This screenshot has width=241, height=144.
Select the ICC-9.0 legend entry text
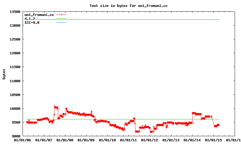(x=32, y=22)
